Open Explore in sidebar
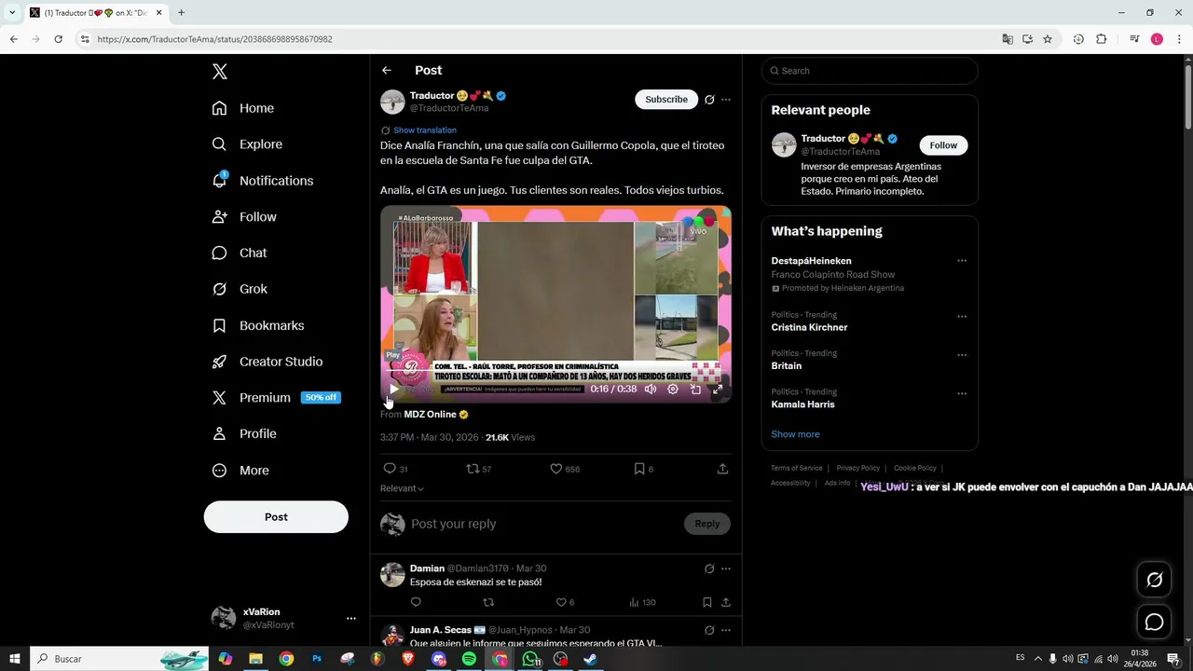1193x671 pixels. click(x=247, y=144)
